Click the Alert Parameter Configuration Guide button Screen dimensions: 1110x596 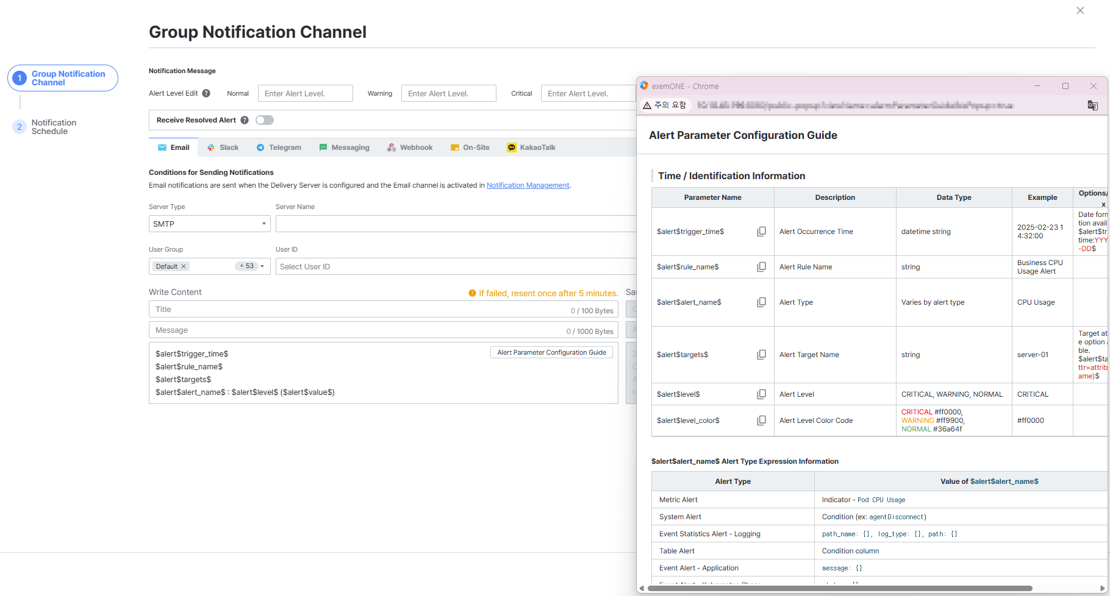[x=551, y=352]
